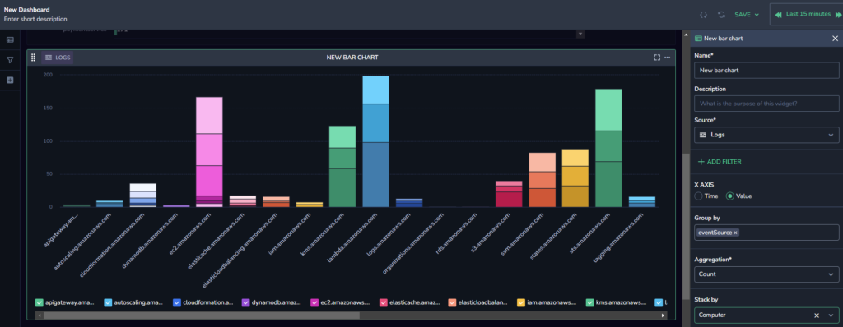The image size is (843, 327).
Task: Close the New bar chart panel
Action: pyautogui.click(x=835, y=39)
